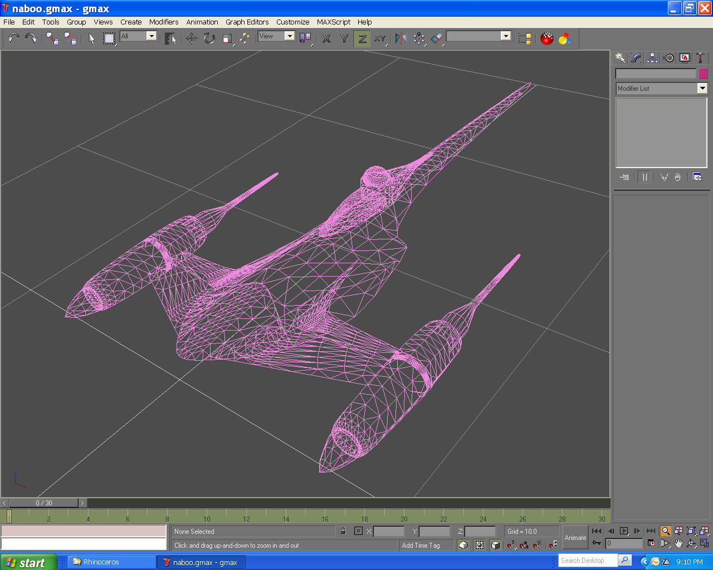Screen dimensions: 713x570
Task: Activate the Select and Rotate tool
Action: 209,38
